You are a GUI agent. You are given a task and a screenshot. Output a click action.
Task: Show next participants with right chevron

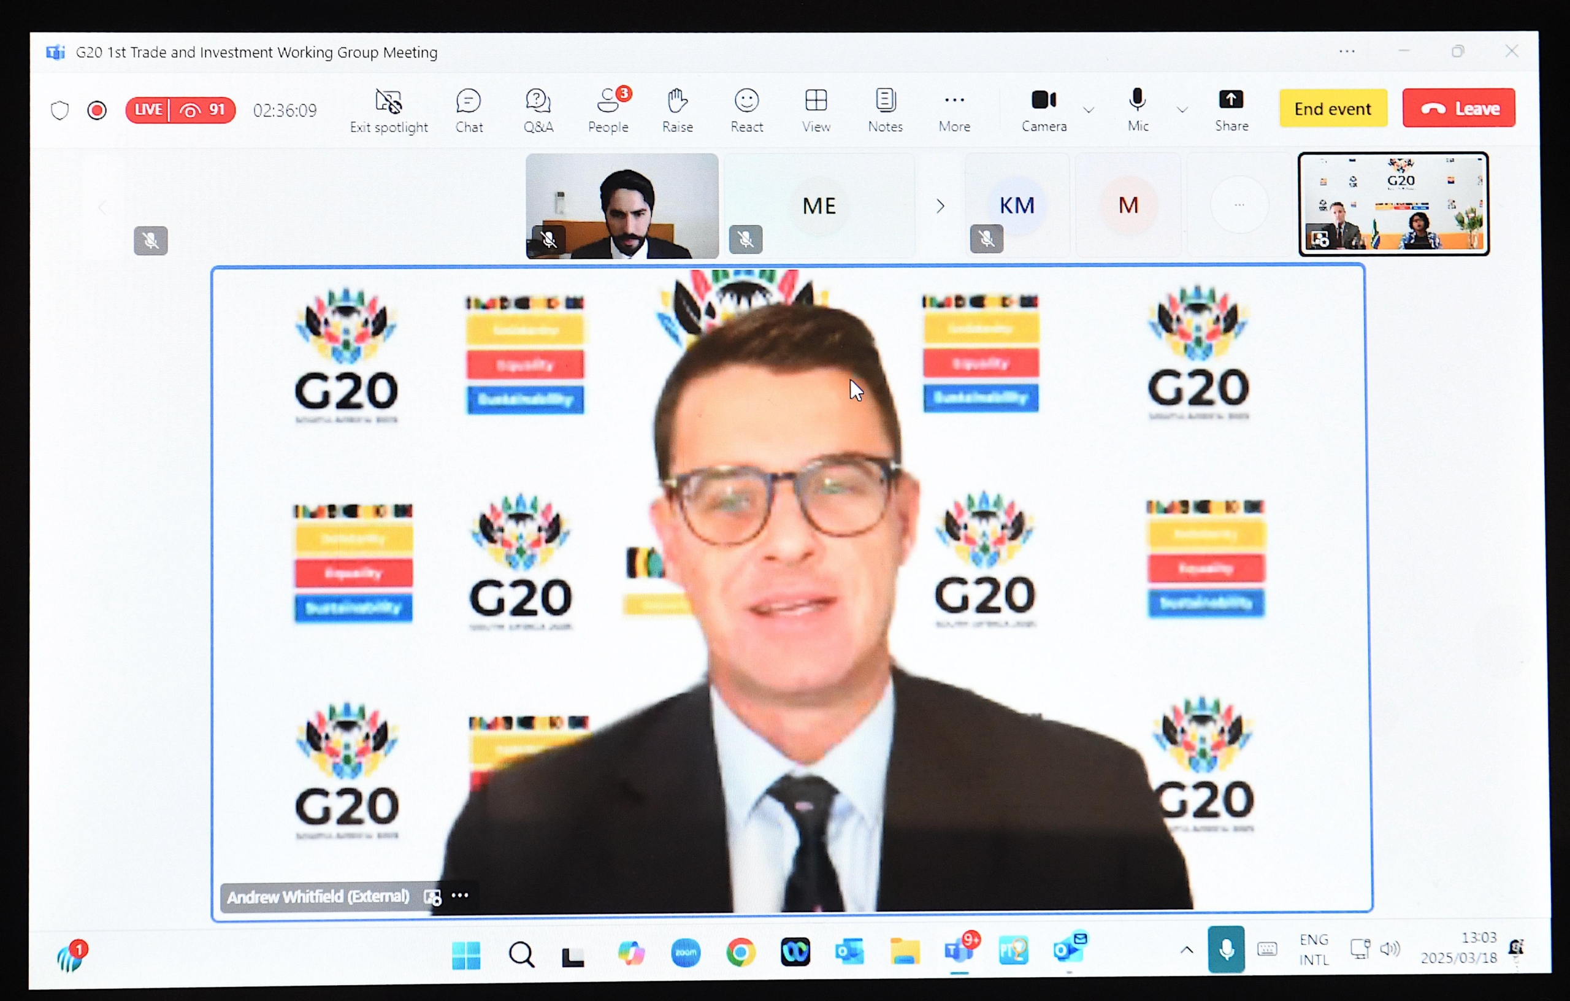click(940, 206)
